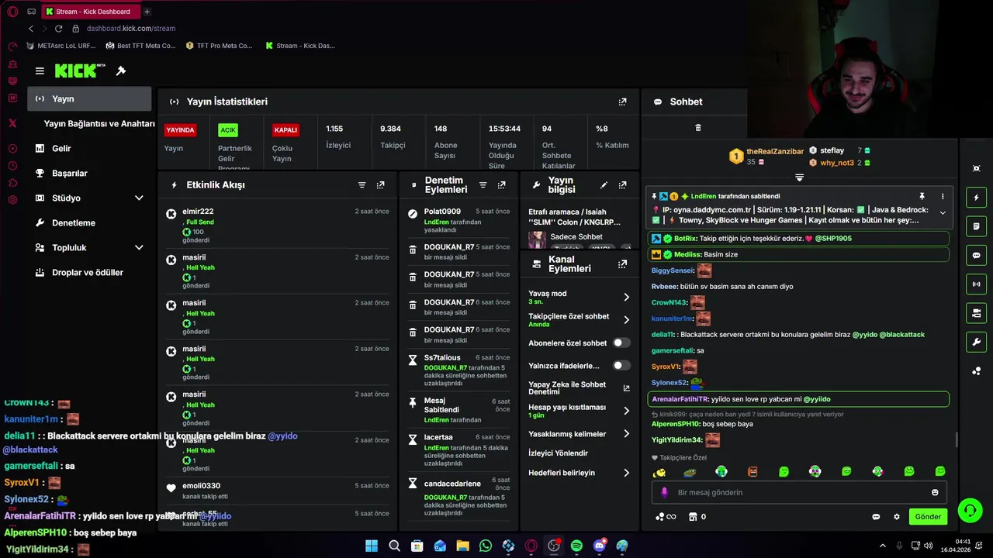Unpin the pinned chat message
This screenshot has height=558, width=993.
922,197
